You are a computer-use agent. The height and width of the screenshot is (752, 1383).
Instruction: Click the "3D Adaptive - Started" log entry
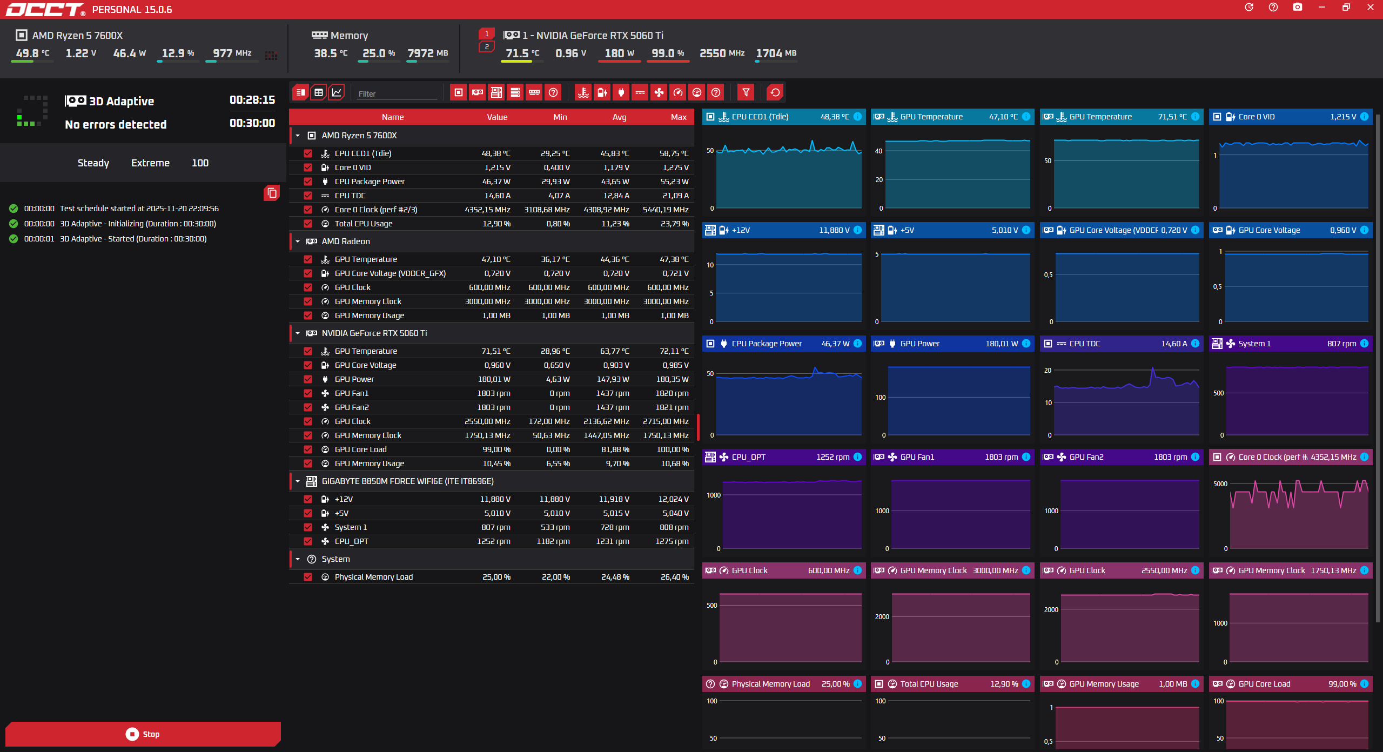[x=133, y=239]
